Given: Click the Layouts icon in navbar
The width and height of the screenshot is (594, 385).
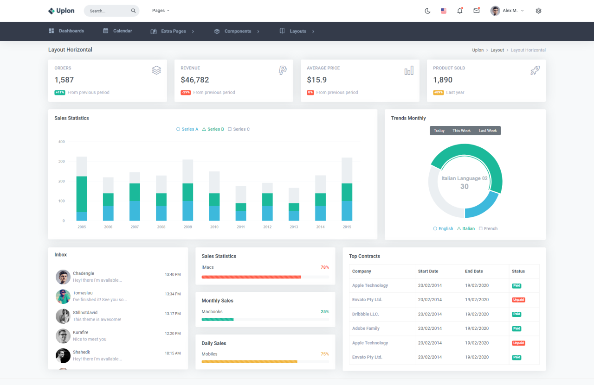Looking at the screenshot, I should point(282,31).
